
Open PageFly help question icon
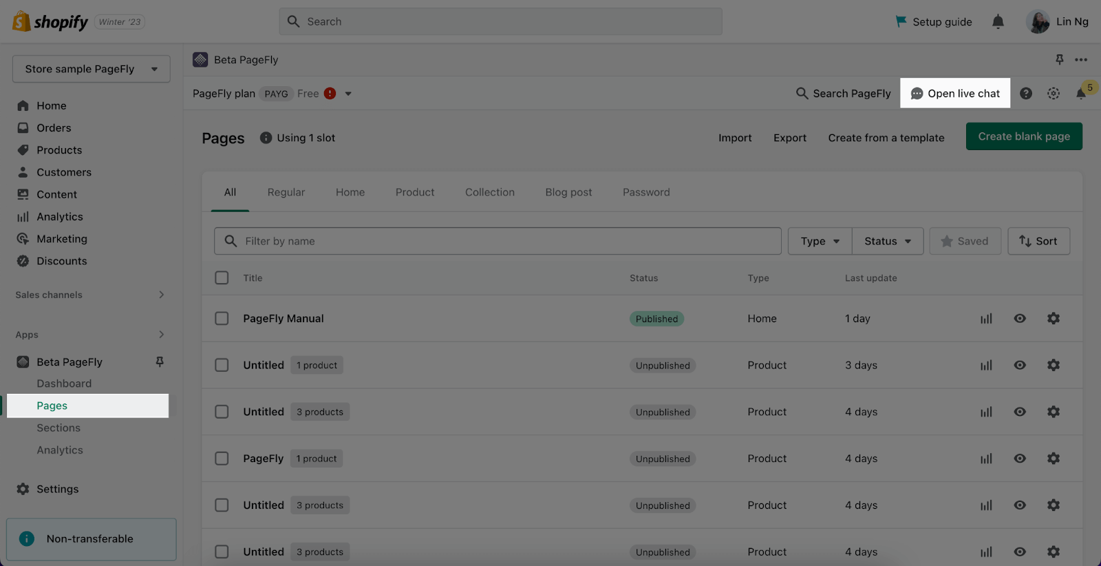coord(1026,94)
